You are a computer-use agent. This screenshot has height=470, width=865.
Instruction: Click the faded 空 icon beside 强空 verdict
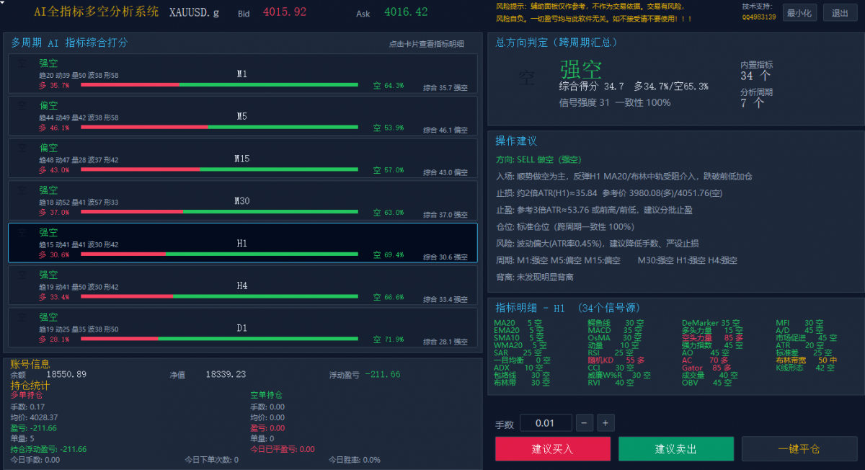click(x=527, y=78)
